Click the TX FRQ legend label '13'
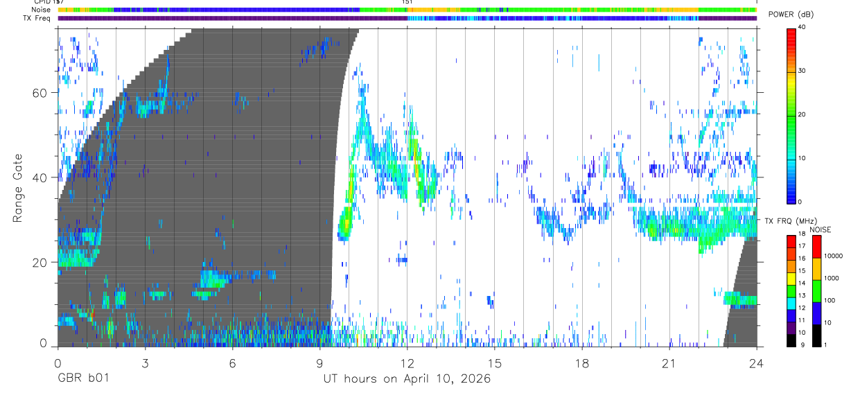The width and height of the screenshot is (851, 393). click(802, 295)
